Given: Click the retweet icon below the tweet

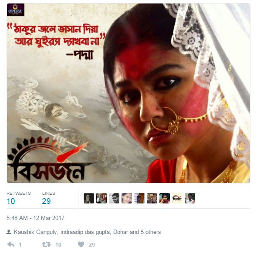Looking at the screenshot, I should point(46,244).
